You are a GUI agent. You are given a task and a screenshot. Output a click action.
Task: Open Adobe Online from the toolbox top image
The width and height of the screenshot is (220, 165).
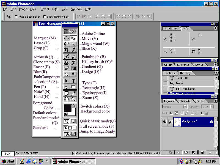coord(70,31)
